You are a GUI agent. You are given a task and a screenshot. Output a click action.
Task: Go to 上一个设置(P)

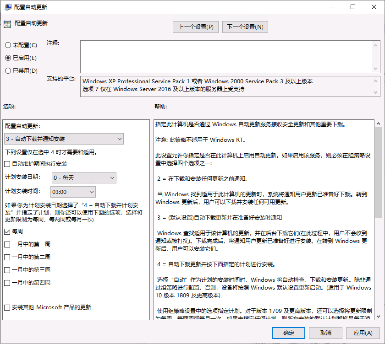click(x=196, y=27)
